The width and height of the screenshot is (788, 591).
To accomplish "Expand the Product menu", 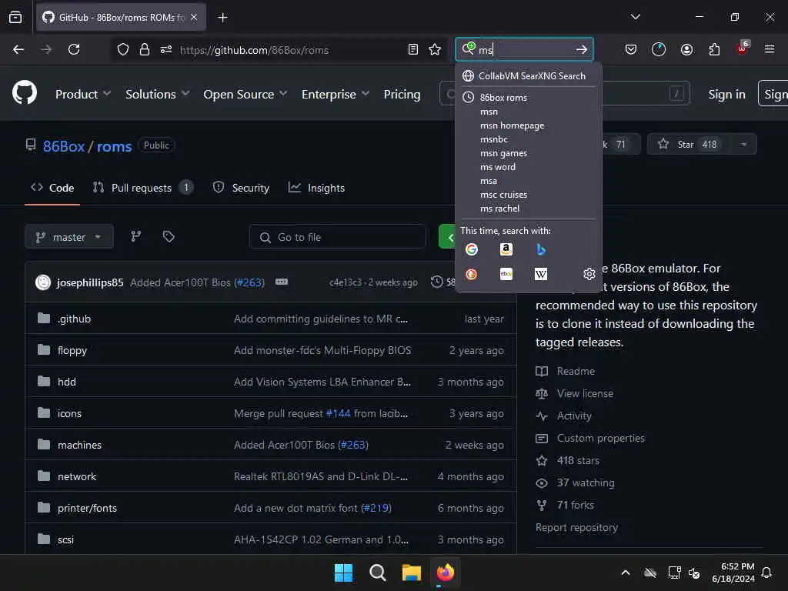I will pyautogui.click(x=83, y=94).
